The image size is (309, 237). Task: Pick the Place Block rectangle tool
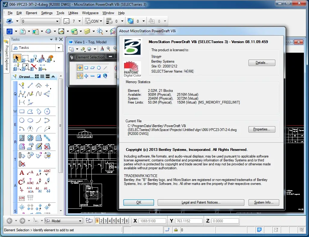tap(22, 111)
